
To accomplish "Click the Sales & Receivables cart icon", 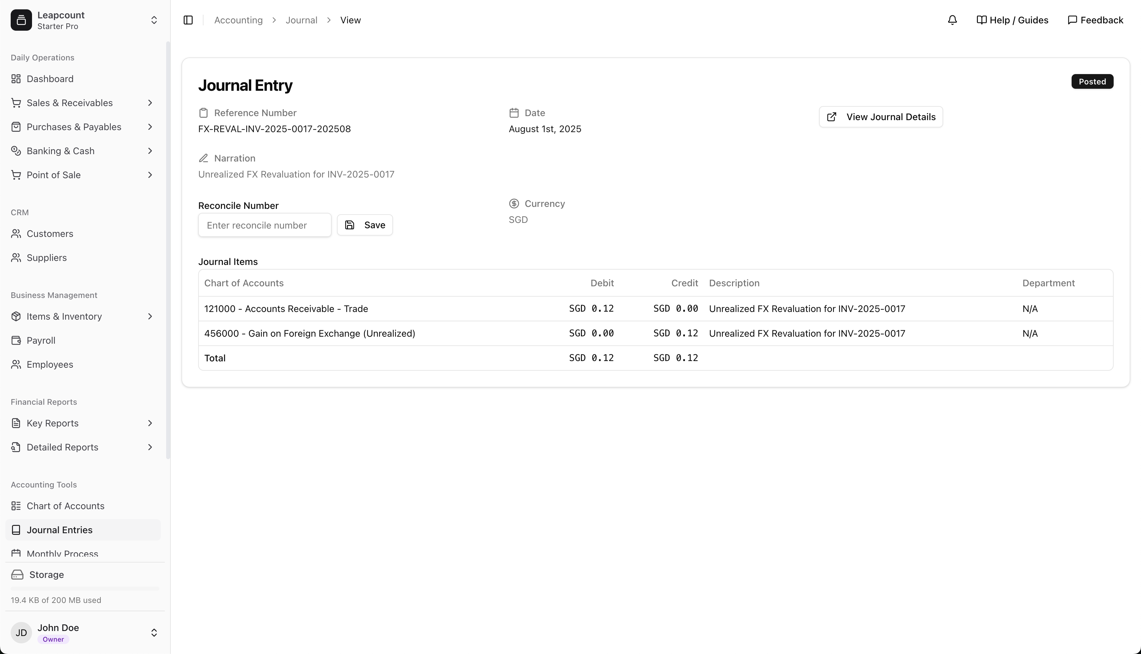I will coord(16,103).
